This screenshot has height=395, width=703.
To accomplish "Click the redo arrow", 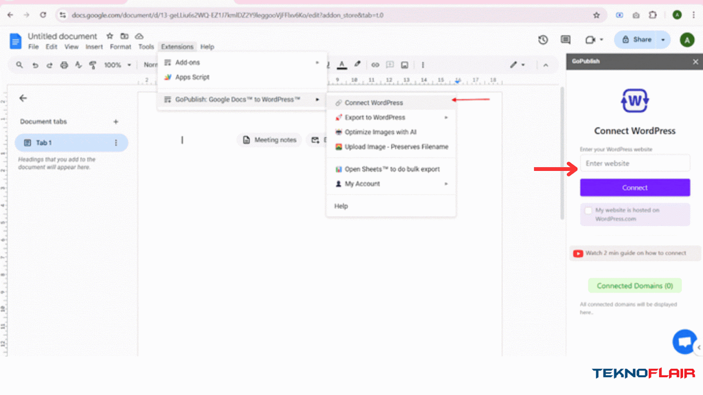I will click(49, 65).
